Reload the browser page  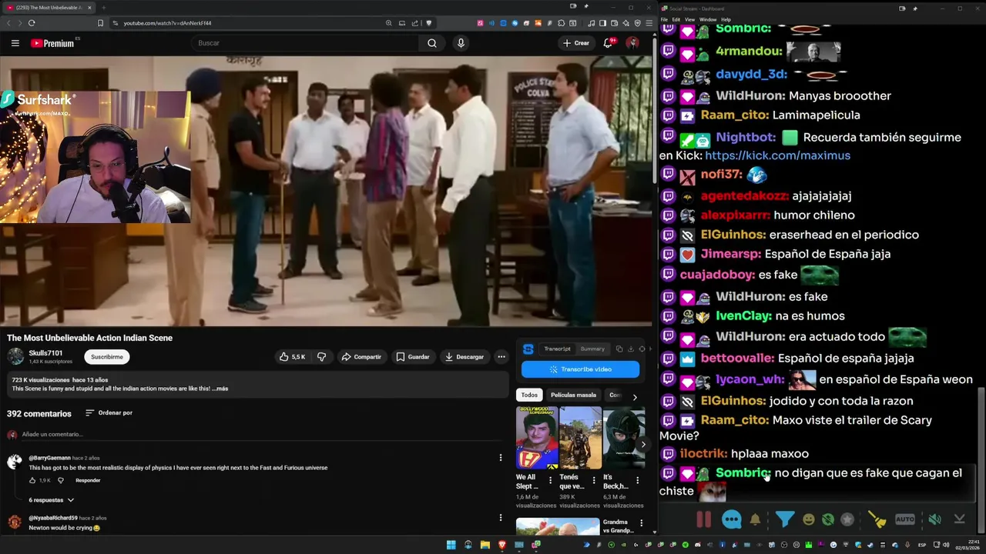tap(32, 23)
